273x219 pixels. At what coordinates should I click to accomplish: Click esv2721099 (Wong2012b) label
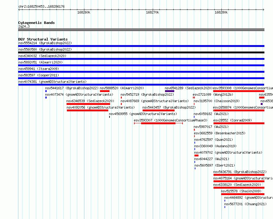tap(213, 94)
